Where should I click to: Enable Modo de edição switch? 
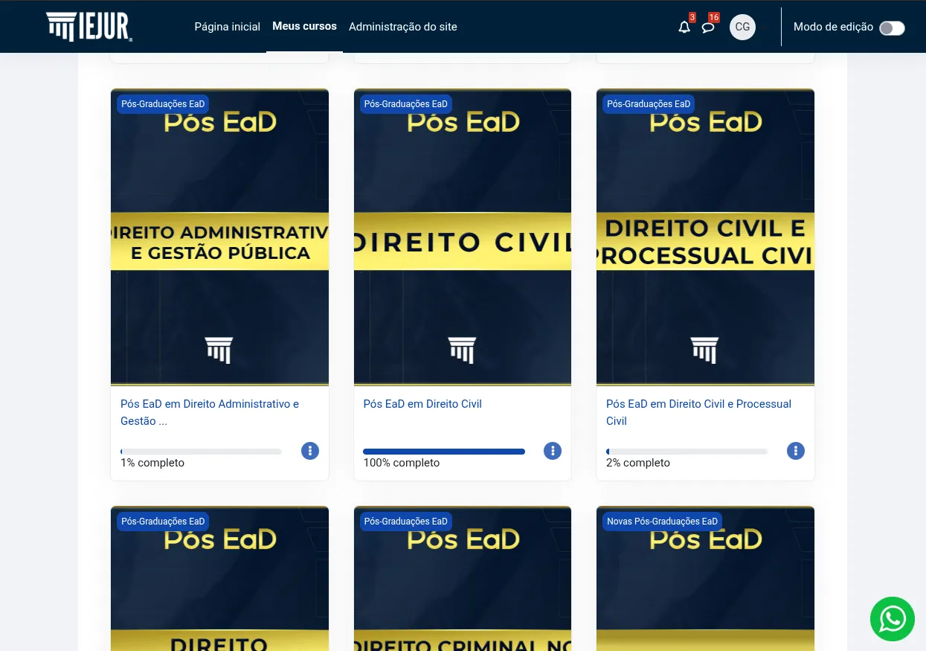tap(891, 27)
